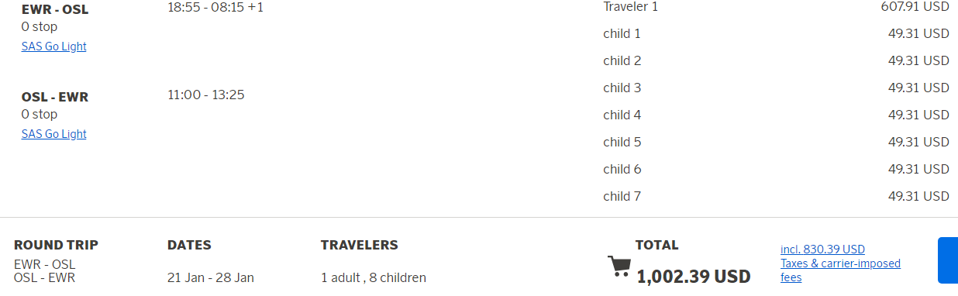The width and height of the screenshot is (958, 296).
Task: Click the shopping cart icon
Action: click(619, 267)
